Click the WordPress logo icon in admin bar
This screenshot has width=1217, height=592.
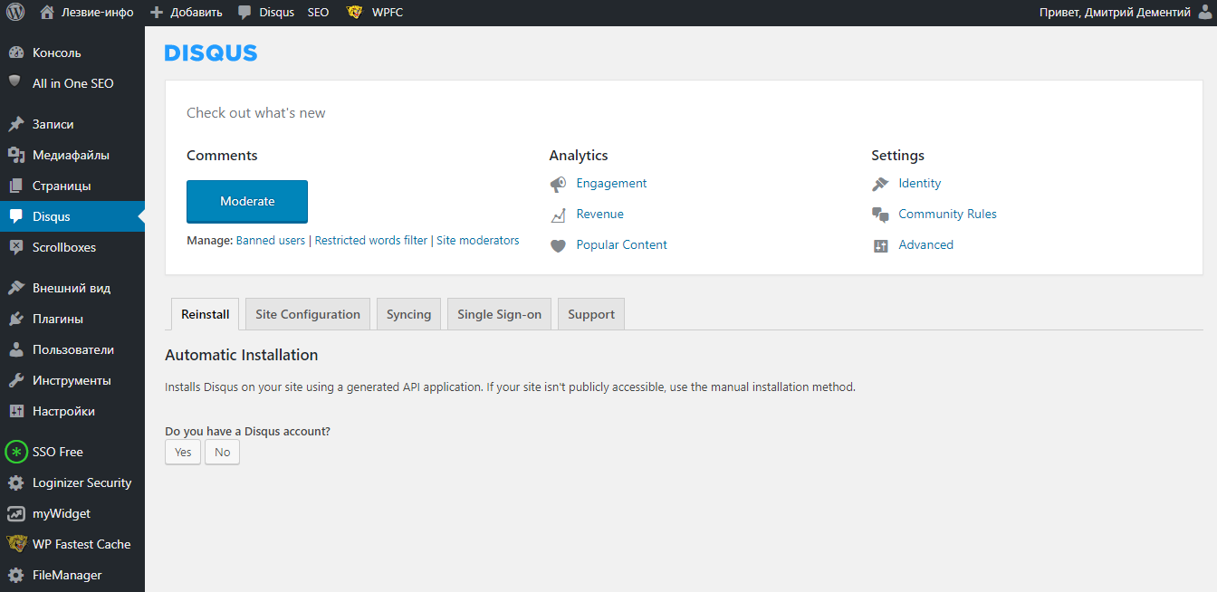(15, 13)
